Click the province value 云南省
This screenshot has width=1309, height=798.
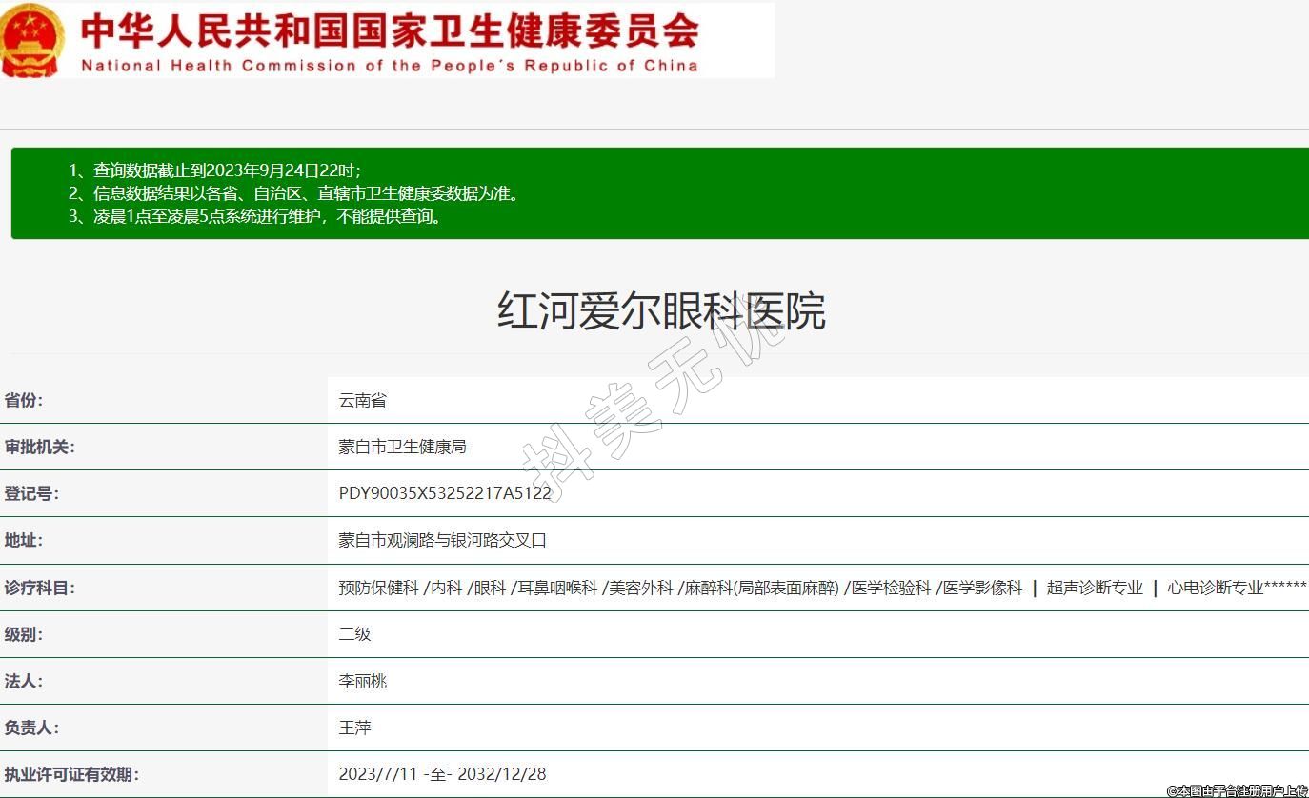(363, 400)
